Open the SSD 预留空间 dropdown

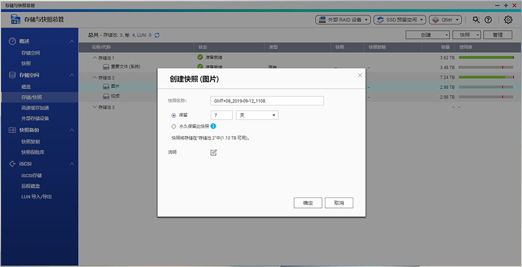[400, 20]
